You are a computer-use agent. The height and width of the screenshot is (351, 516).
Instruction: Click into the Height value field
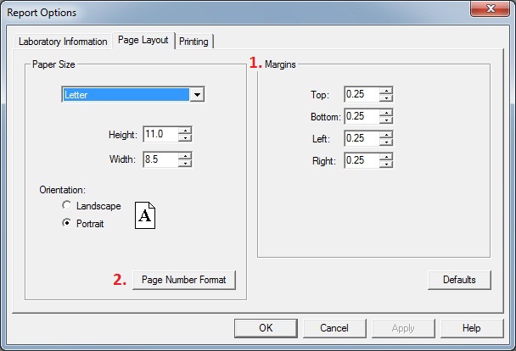click(x=161, y=134)
